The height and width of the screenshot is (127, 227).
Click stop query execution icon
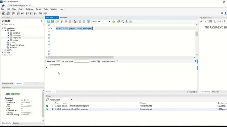[70, 22]
